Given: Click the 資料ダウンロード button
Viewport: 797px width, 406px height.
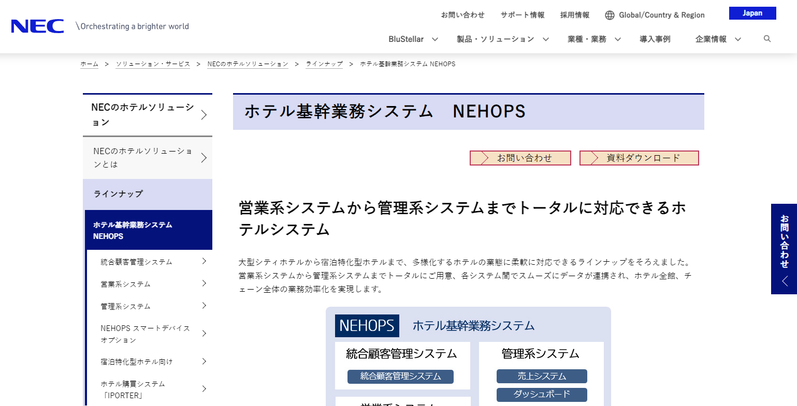Looking at the screenshot, I should coord(639,158).
